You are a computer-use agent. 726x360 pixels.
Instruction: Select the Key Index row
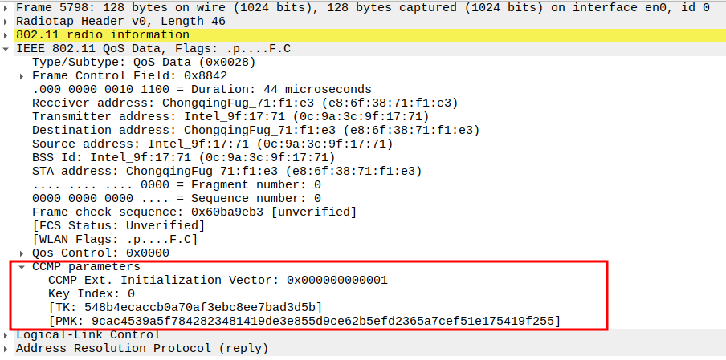click(91, 294)
